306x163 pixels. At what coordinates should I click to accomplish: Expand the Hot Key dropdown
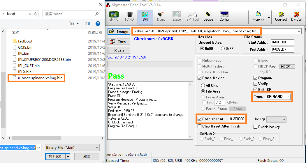(x=276, y=119)
